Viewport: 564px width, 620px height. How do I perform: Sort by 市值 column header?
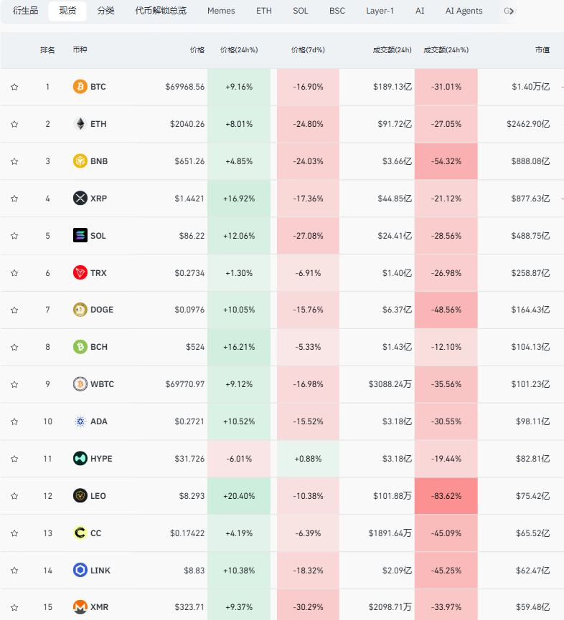[542, 50]
